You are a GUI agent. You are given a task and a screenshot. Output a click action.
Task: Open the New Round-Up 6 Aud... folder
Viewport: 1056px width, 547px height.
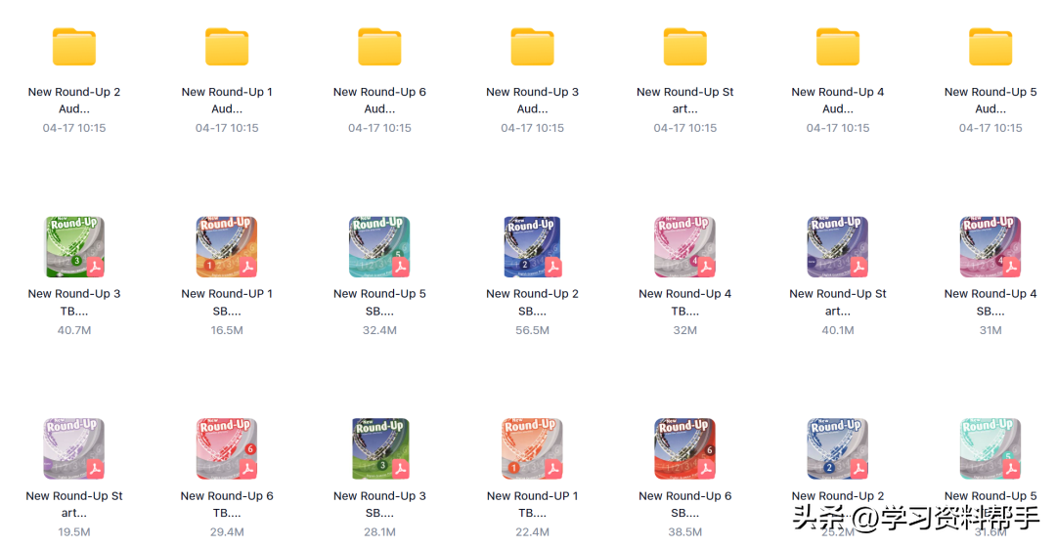click(x=379, y=47)
